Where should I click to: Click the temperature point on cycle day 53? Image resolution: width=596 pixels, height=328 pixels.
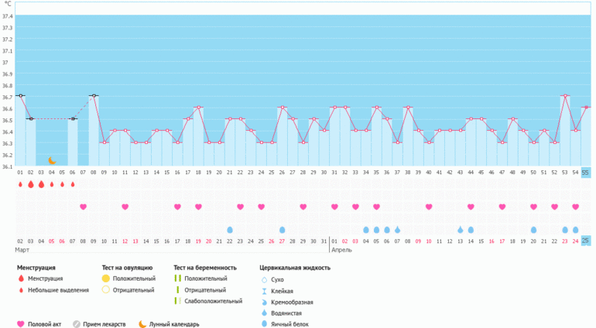click(564, 97)
